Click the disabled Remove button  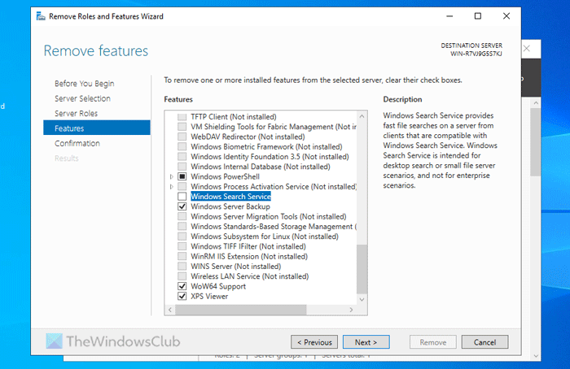pos(432,342)
